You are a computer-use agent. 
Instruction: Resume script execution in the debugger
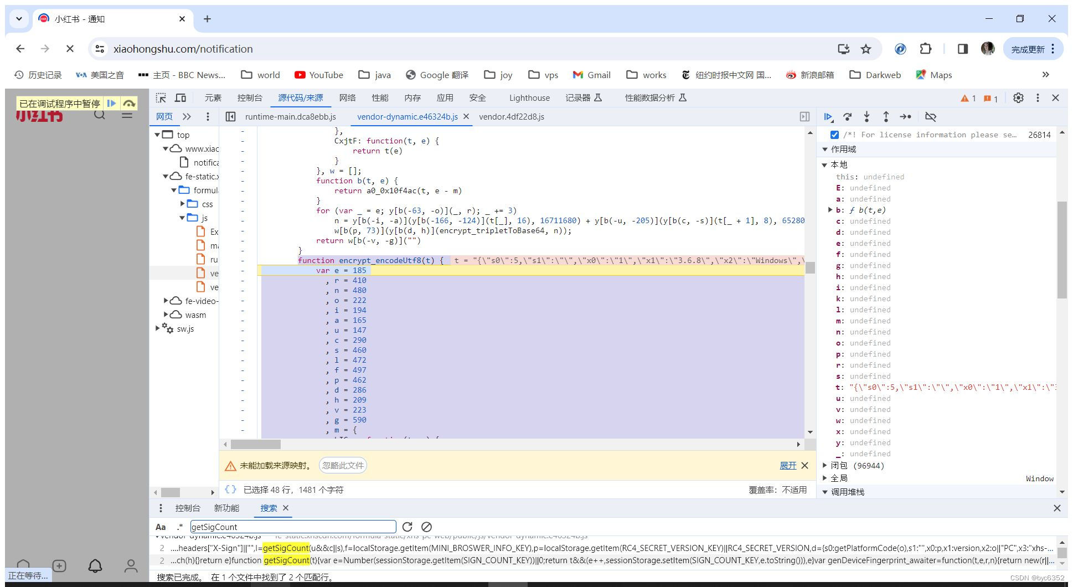829,117
